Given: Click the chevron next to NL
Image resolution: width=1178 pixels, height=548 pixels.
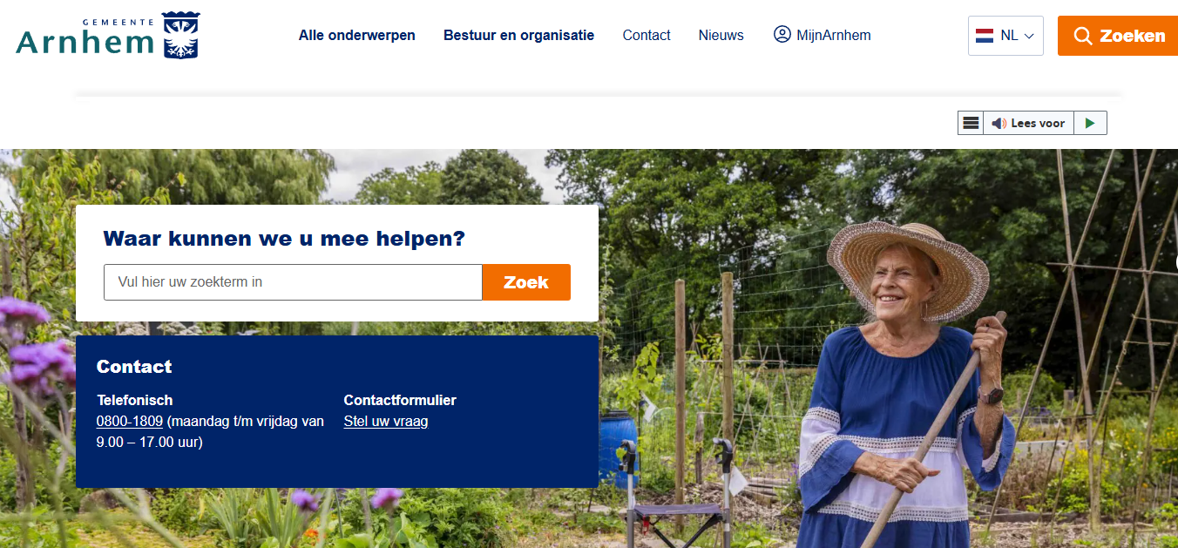Looking at the screenshot, I should click(x=1029, y=37).
